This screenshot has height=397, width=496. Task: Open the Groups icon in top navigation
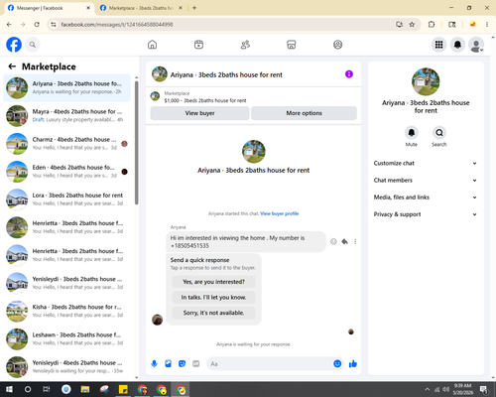coord(337,45)
